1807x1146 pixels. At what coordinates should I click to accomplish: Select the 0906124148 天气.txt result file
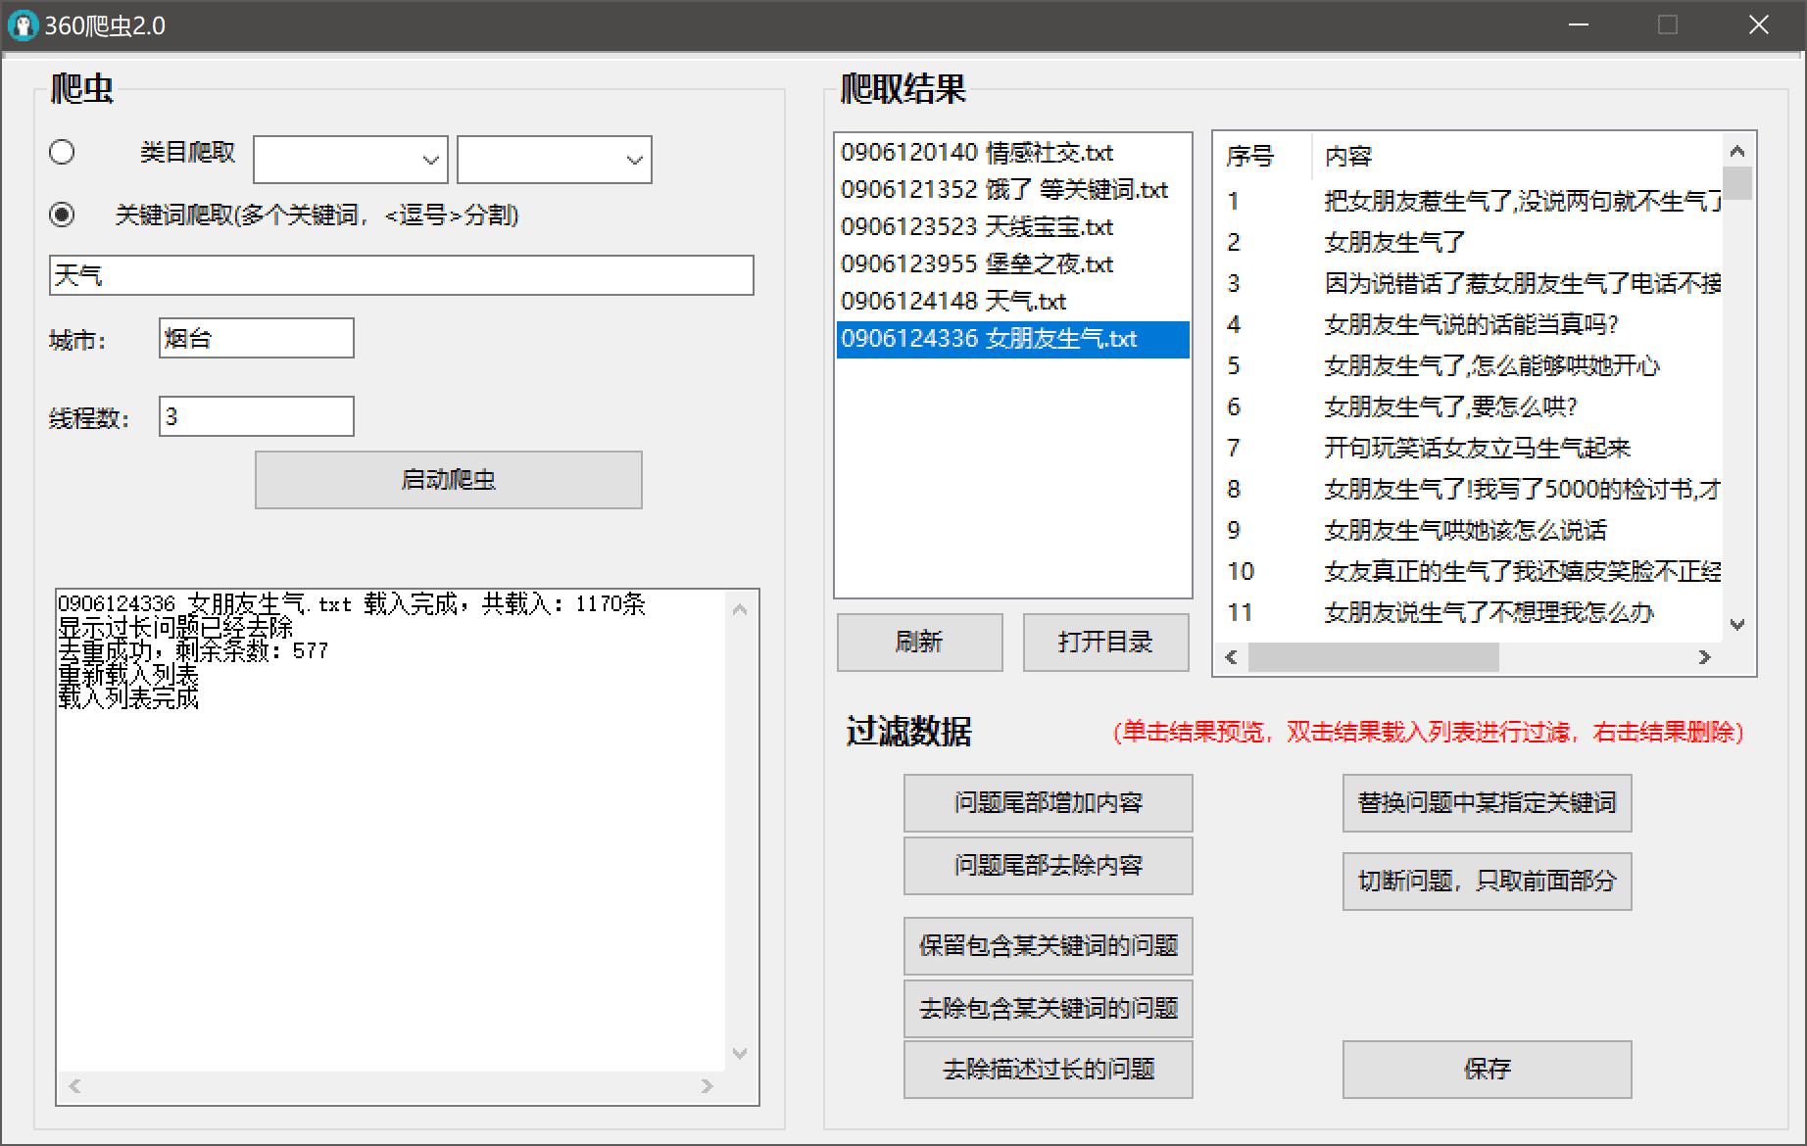point(955,302)
